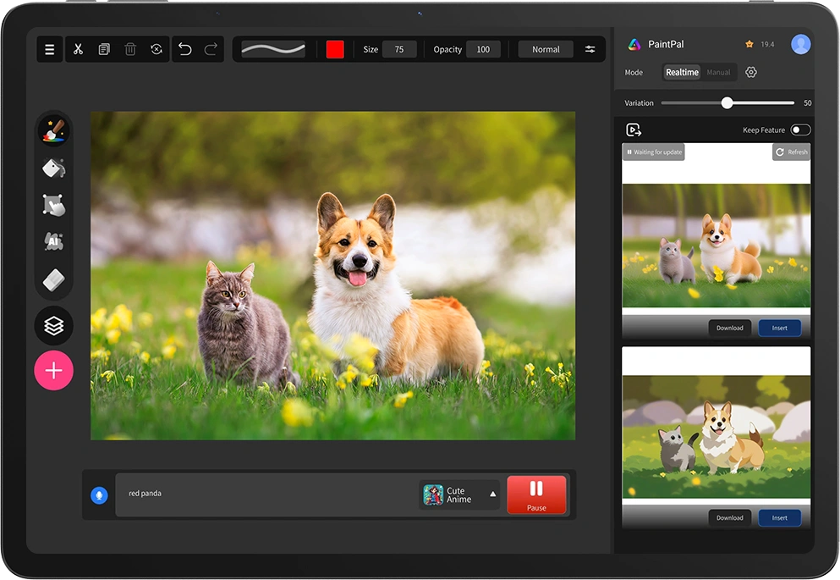Click the cut scissors icon

pyautogui.click(x=78, y=49)
